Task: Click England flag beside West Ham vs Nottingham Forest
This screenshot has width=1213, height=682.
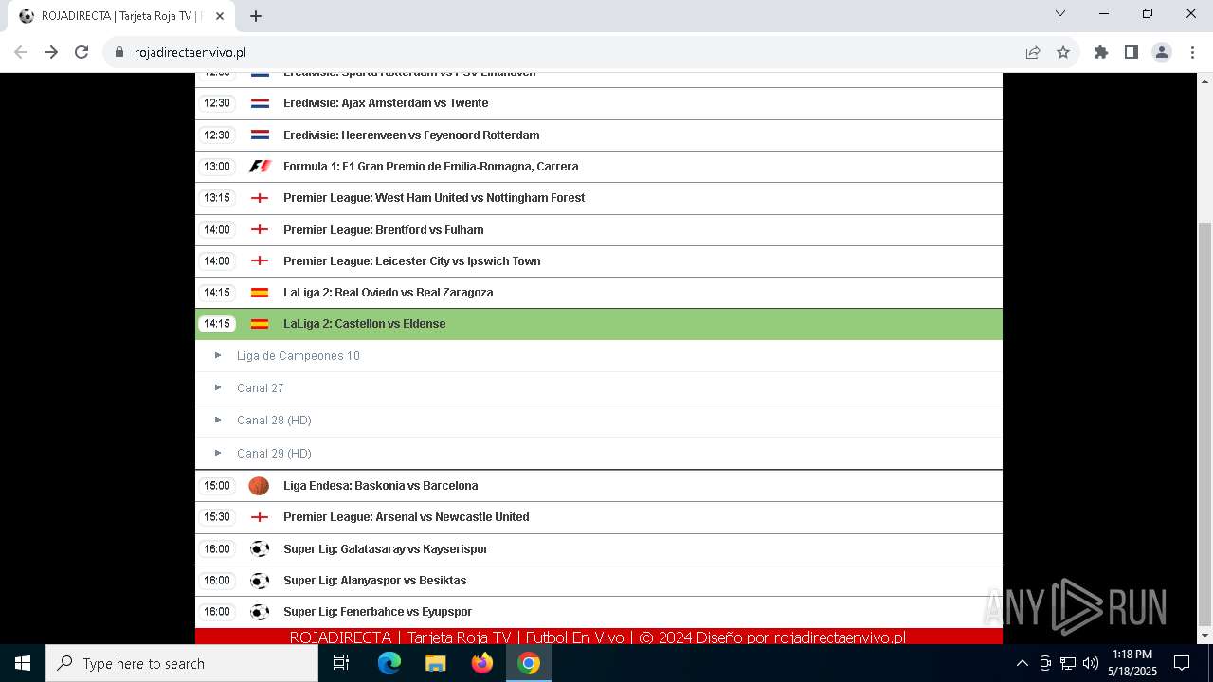Action: click(260, 198)
